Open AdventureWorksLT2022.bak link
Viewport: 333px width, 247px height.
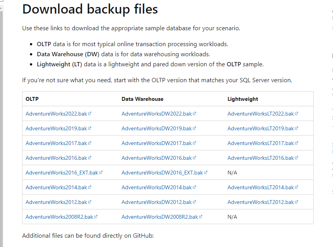coord(260,114)
